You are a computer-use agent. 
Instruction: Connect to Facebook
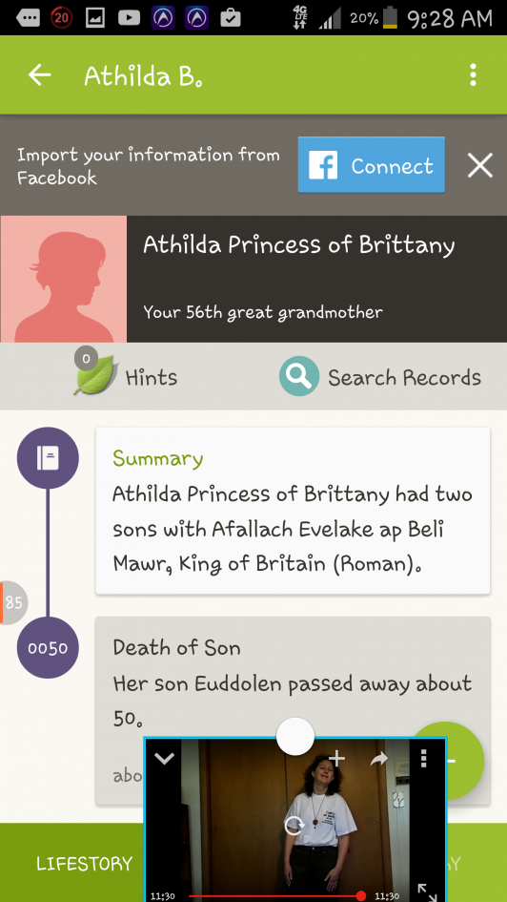[371, 166]
